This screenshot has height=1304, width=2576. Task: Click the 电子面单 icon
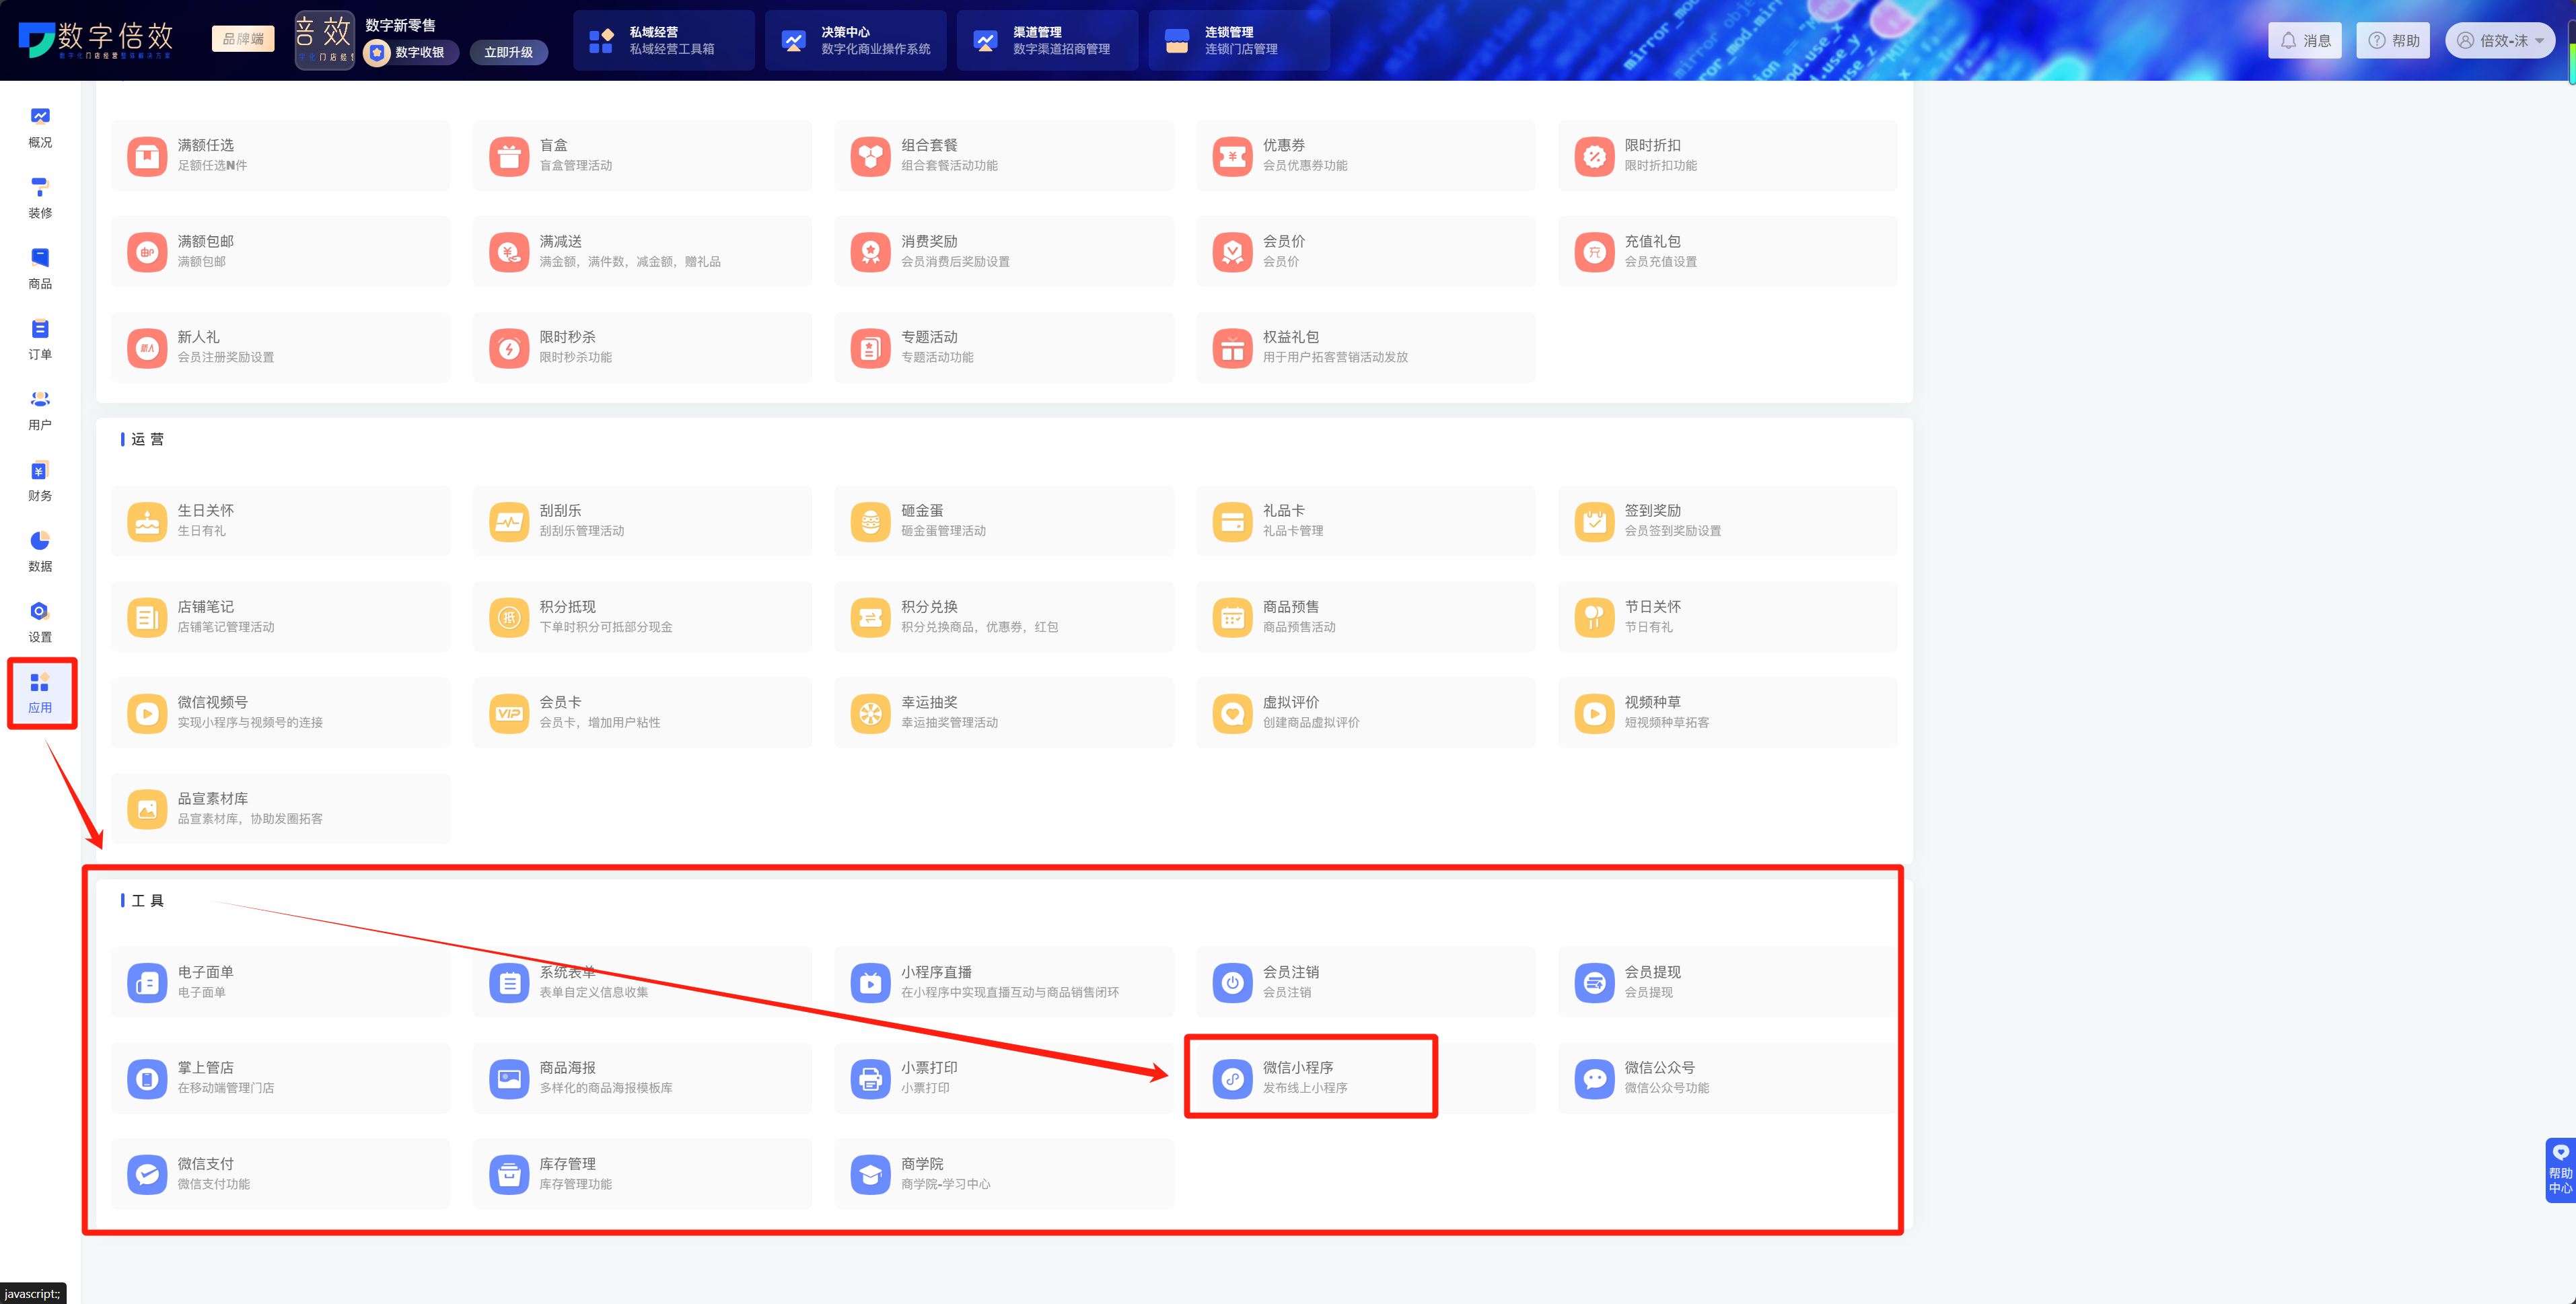click(147, 982)
